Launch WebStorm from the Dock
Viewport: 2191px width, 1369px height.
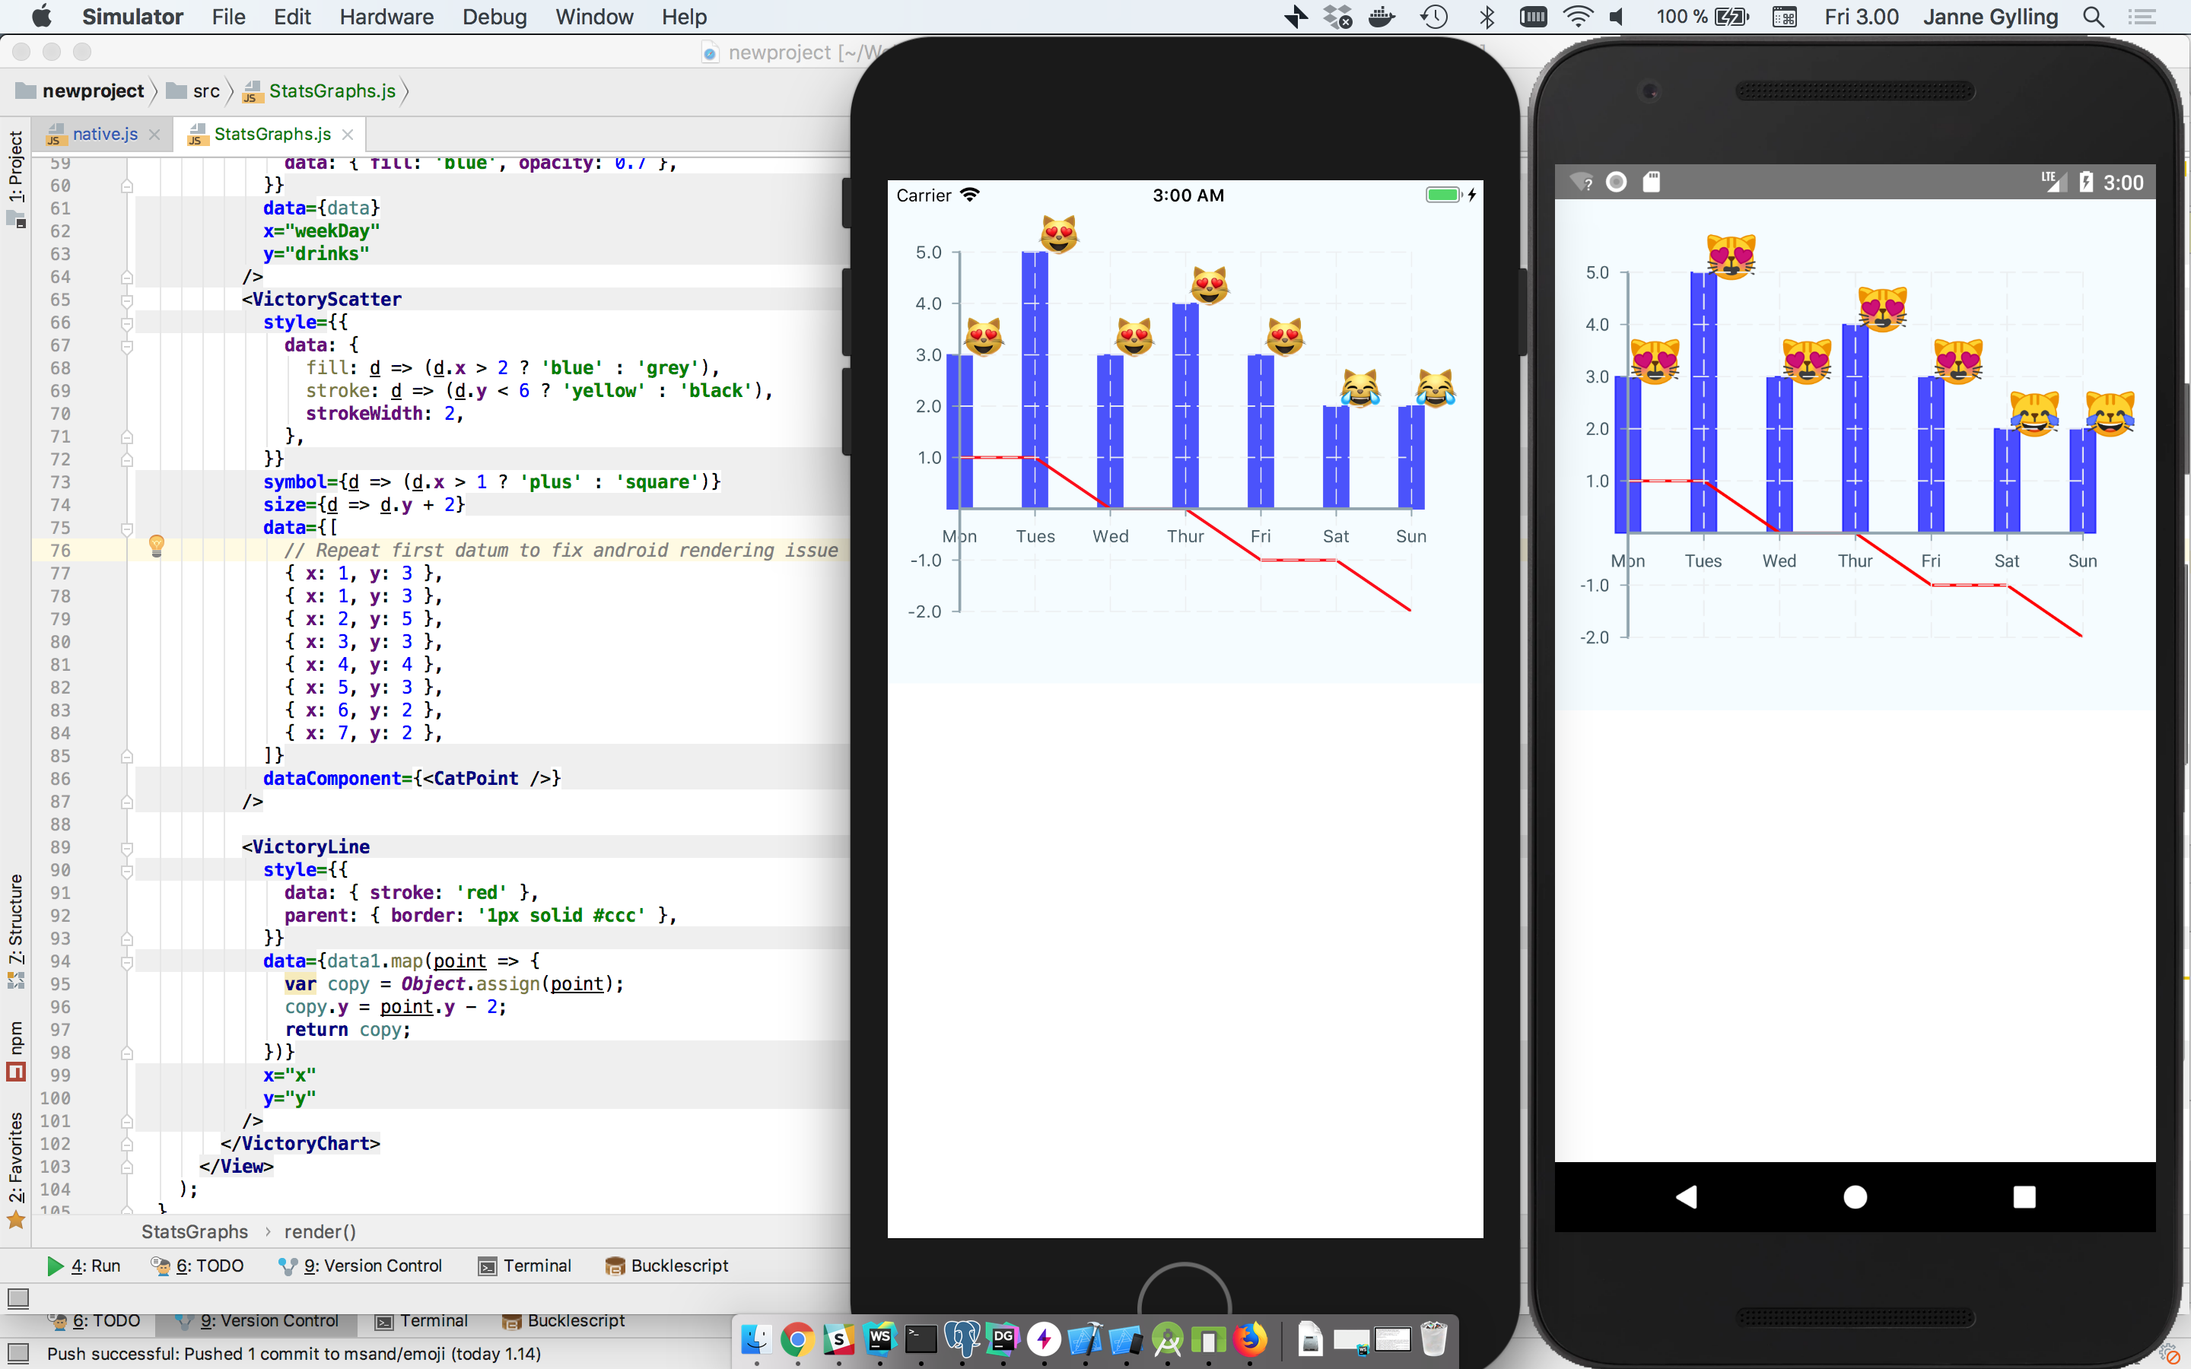pyautogui.click(x=880, y=1339)
